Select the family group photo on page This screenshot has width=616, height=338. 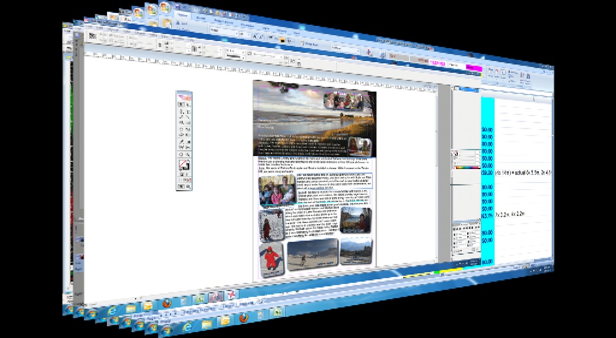(277, 190)
